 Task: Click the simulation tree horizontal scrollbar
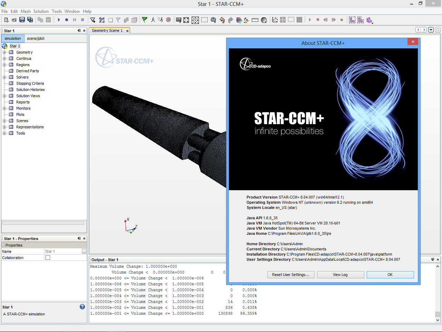44,223
